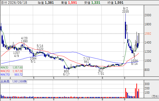
Task: Click the MA(25) value 1,167.28
Action: tap(17, 71)
